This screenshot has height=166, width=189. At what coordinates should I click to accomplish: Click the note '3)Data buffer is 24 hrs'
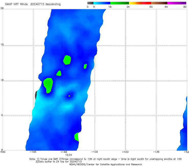click(x=59, y=162)
